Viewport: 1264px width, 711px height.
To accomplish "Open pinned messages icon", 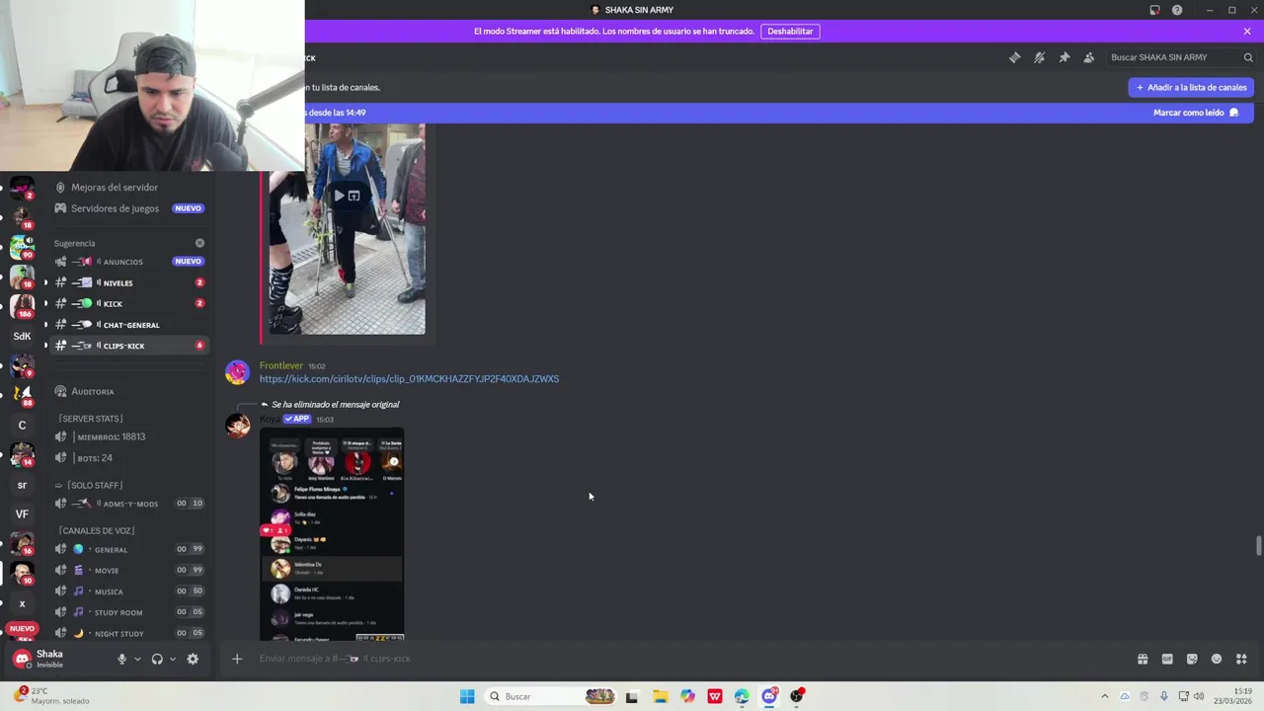I will [x=1064, y=57].
